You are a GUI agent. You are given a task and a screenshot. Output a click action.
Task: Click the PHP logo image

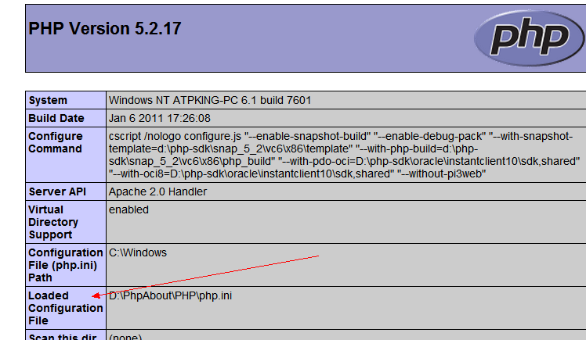(529, 38)
